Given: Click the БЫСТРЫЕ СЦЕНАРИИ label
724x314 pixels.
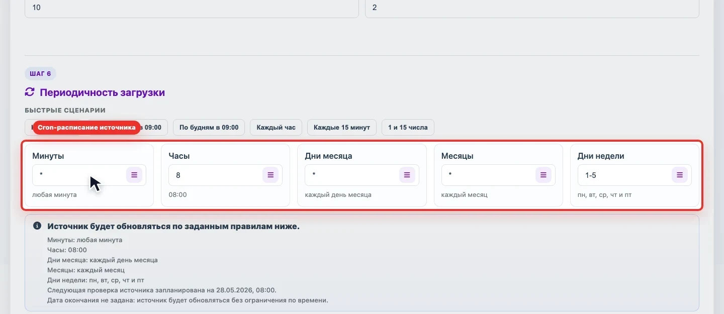Looking at the screenshot, I should (x=65, y=110).
